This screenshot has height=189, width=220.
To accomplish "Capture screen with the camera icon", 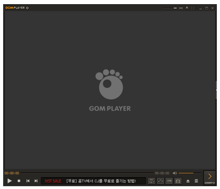I will pyautogui.click(x=178, y=181).
